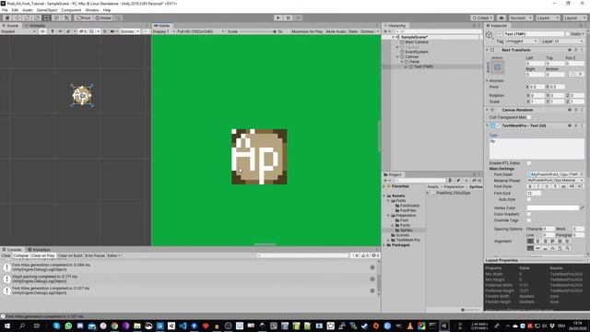Viewport: 590px width, 332px height.
Task: Open the Unity cloud services icon
Action: (x=501, y=18)
